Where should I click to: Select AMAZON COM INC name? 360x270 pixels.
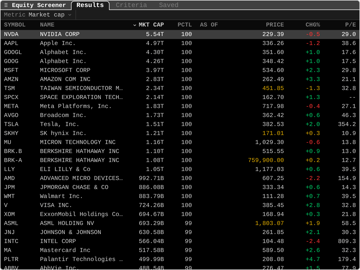click(x=65, y=79)
